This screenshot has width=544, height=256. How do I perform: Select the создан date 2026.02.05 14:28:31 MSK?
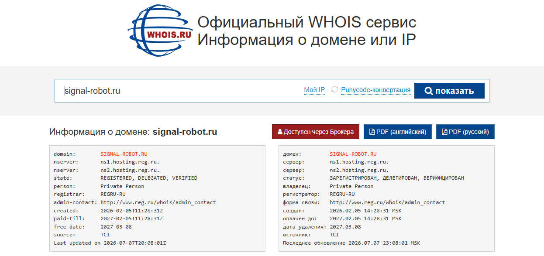(x=365, y=210)
